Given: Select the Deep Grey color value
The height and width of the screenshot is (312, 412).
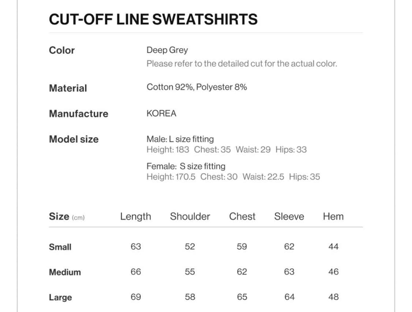Looking at the screenshot, I should pos(167,50).
